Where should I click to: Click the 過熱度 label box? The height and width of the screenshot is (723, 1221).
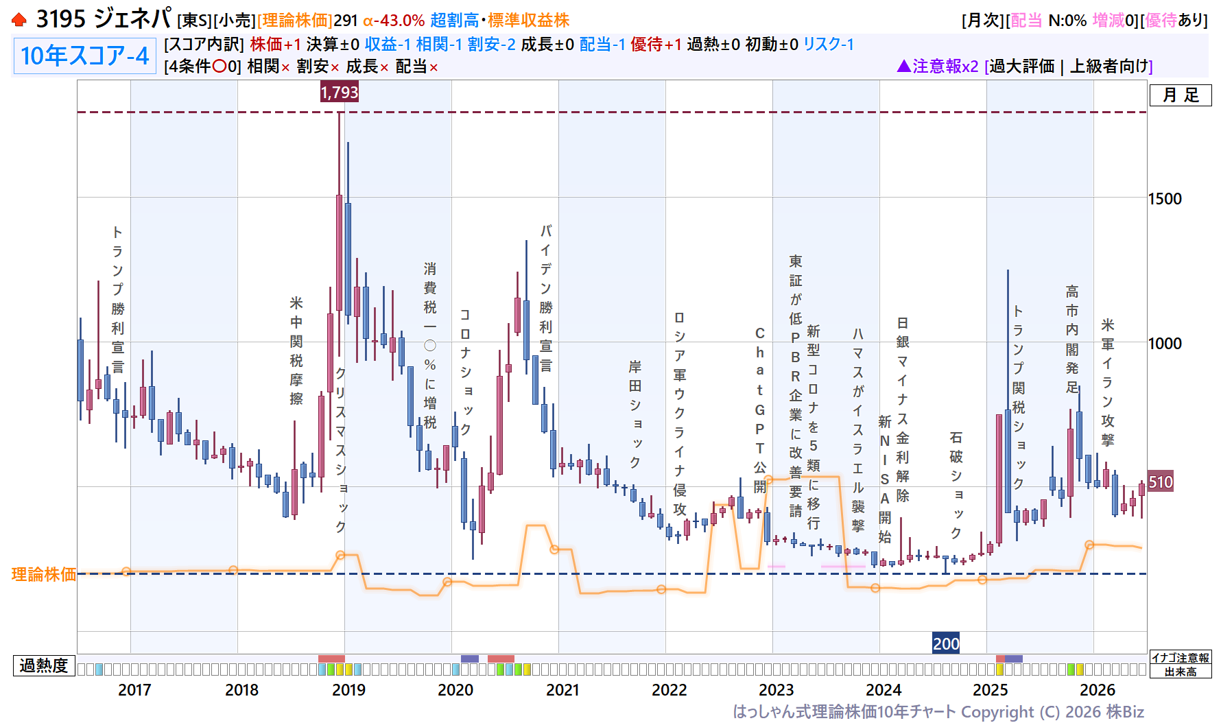click(44, 665)
